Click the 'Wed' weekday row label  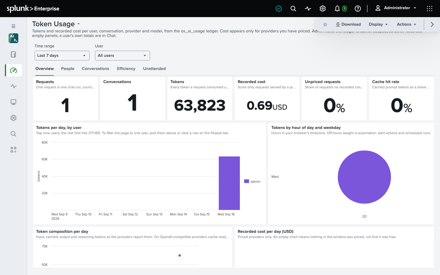pyautogui.click(x=275, y=177)
